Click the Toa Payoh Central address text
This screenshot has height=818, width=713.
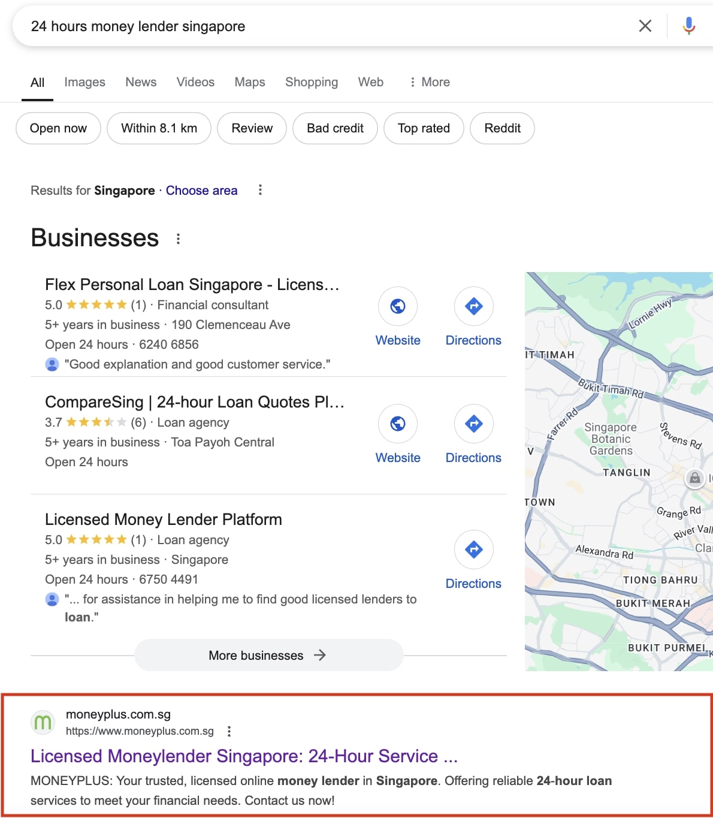click(x=223, y=442)
